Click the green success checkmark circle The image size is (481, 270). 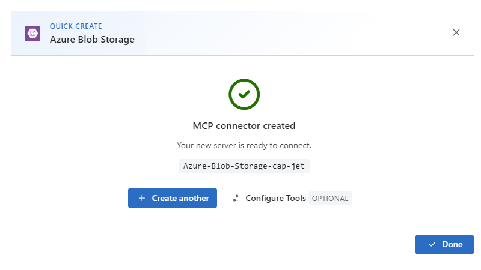tap(244, 94)
